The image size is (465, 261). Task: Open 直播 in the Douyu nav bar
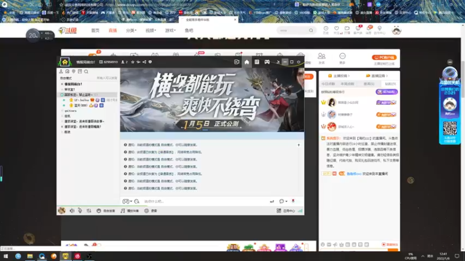tap(113, 31)
